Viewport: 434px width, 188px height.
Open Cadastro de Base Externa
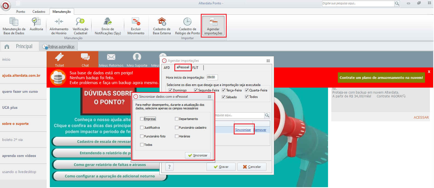tap(162, 26)
